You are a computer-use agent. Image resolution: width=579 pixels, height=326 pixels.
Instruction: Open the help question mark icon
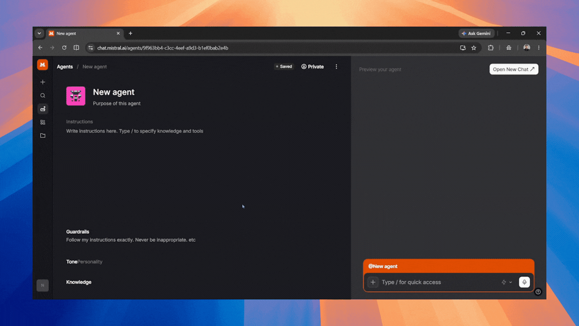(538, 292)
